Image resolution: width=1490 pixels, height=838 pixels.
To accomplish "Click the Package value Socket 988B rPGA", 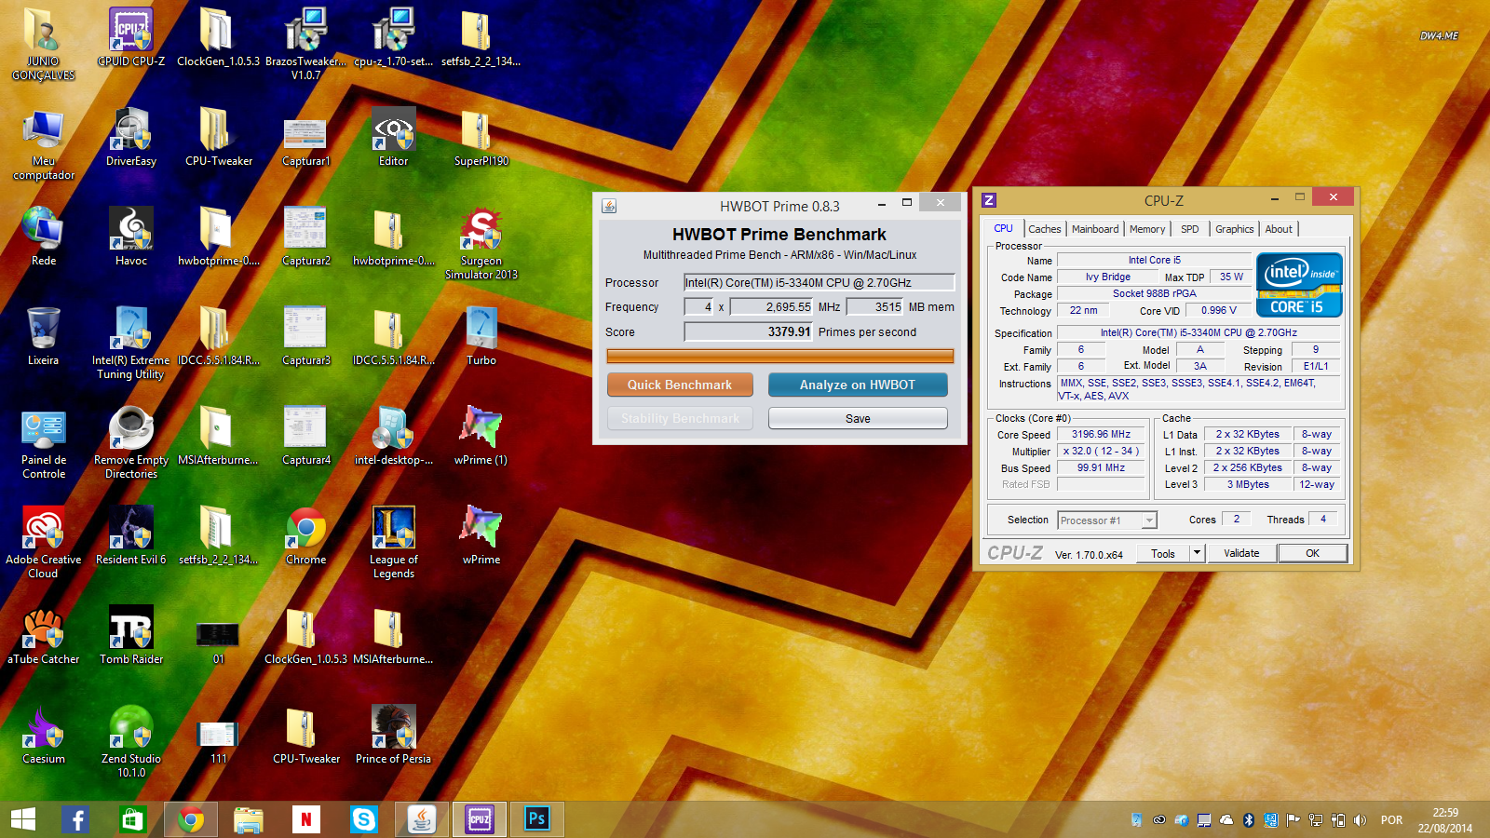I will coord(1155,294).
